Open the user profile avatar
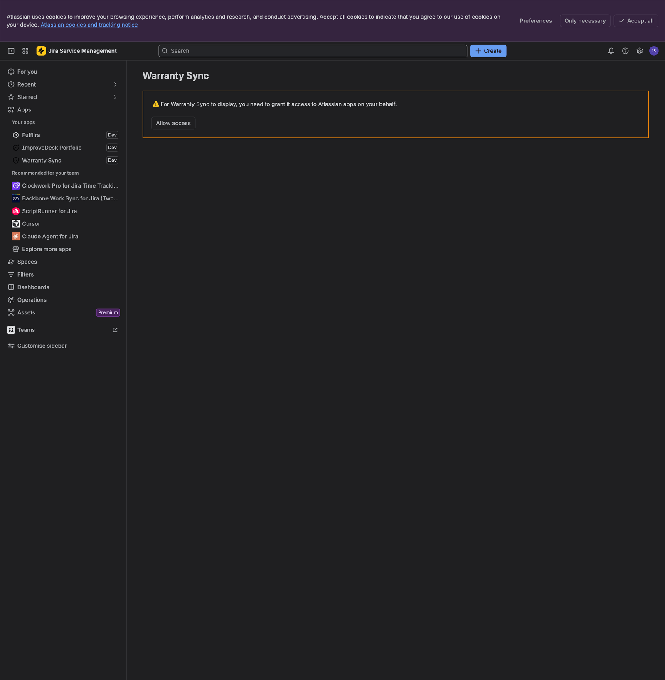Viewport: 665px width, 680px height. [x=654, y=51]
